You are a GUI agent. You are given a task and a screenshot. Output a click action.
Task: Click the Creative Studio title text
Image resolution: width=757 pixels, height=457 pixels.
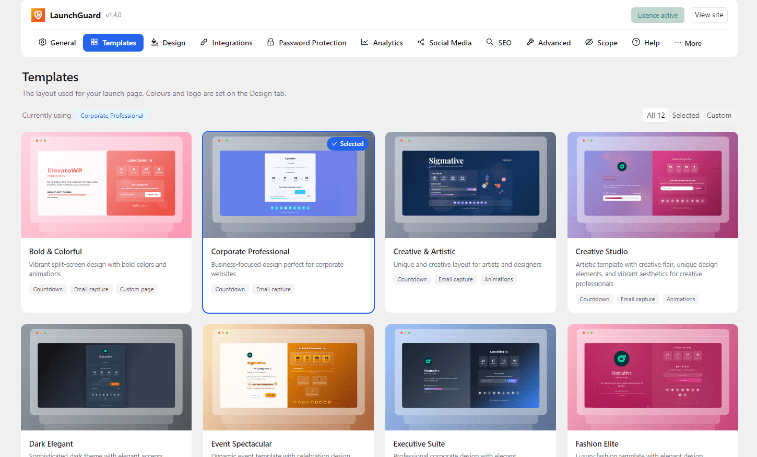coord(601,252)
